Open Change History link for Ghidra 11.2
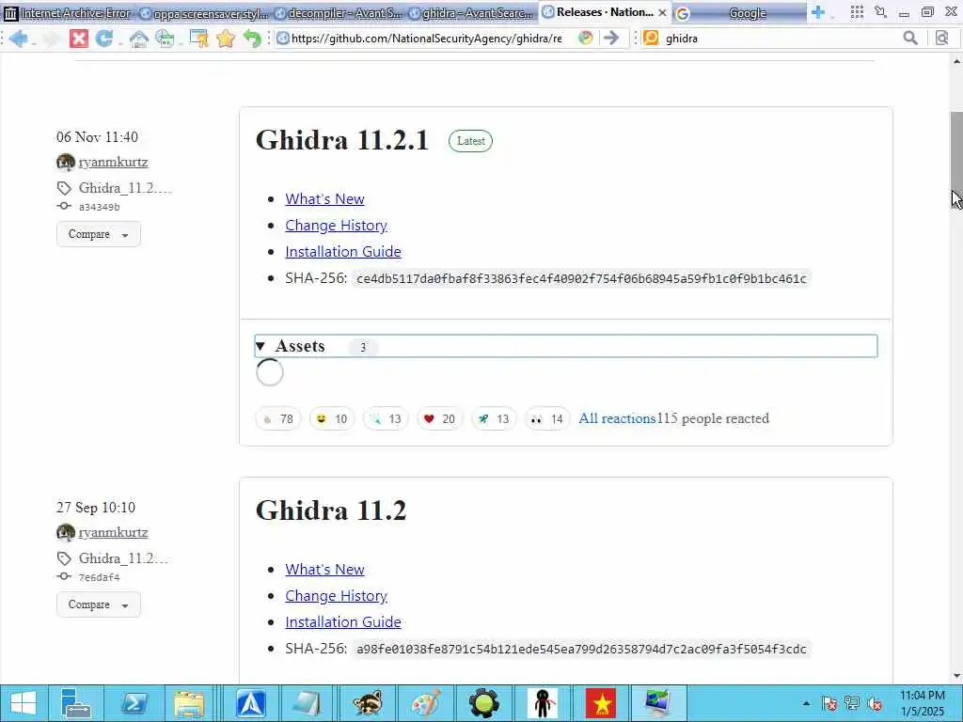 pyautogui.click(x=336, y=595)
